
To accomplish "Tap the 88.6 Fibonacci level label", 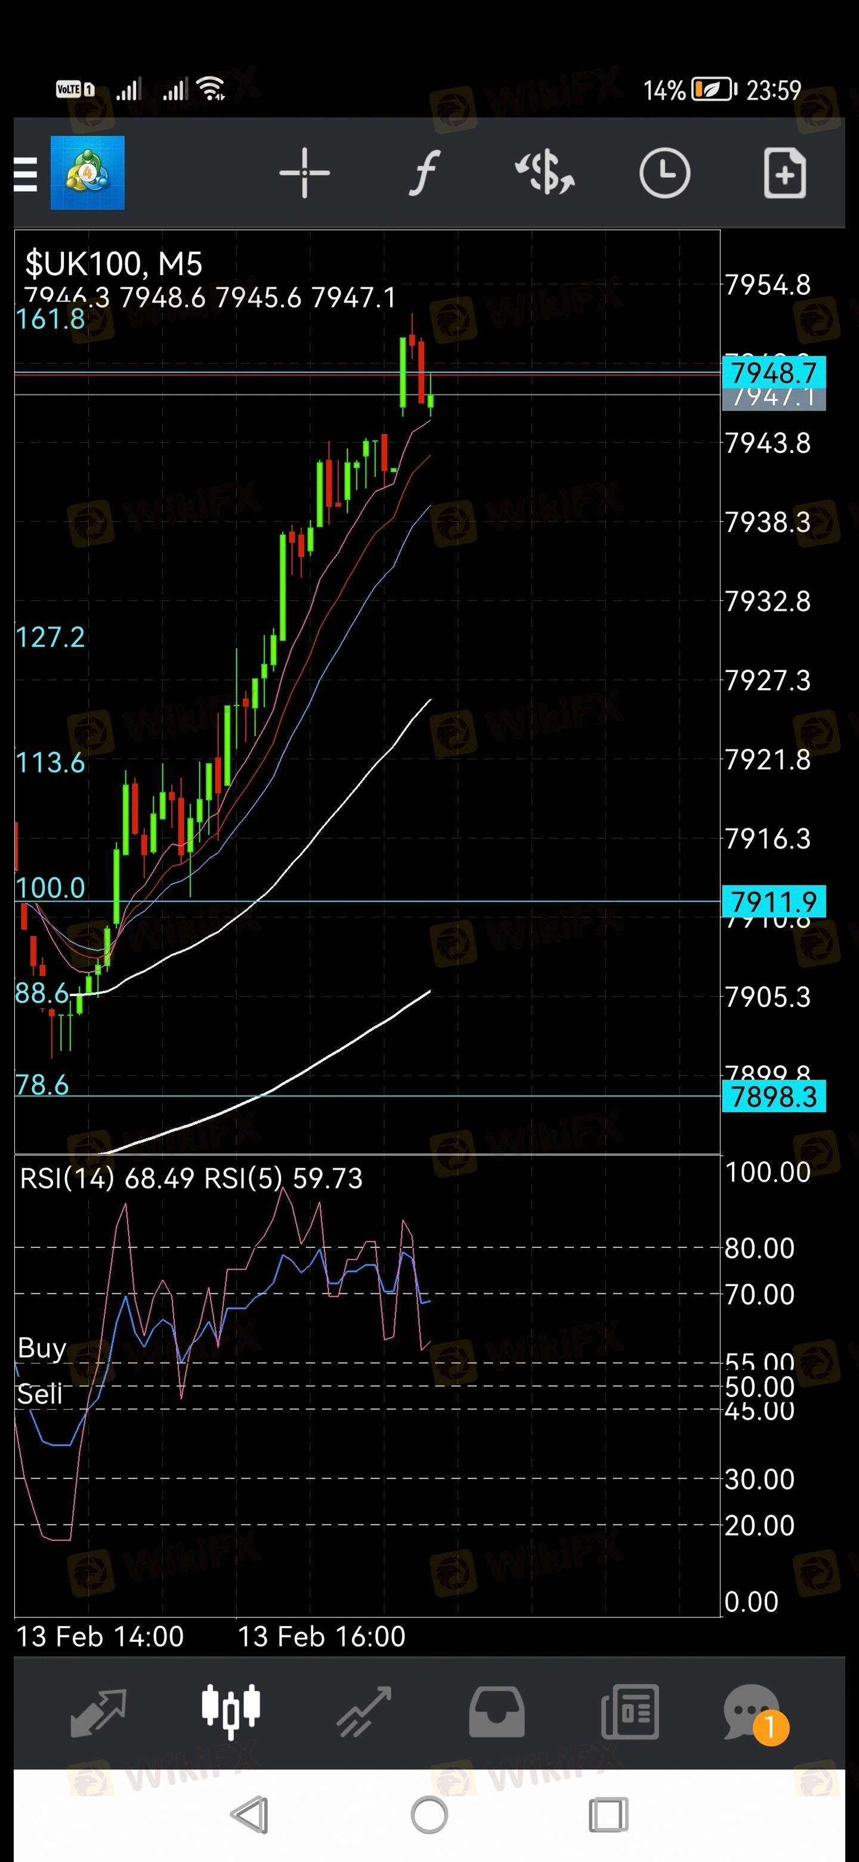I will coord(42,993).
